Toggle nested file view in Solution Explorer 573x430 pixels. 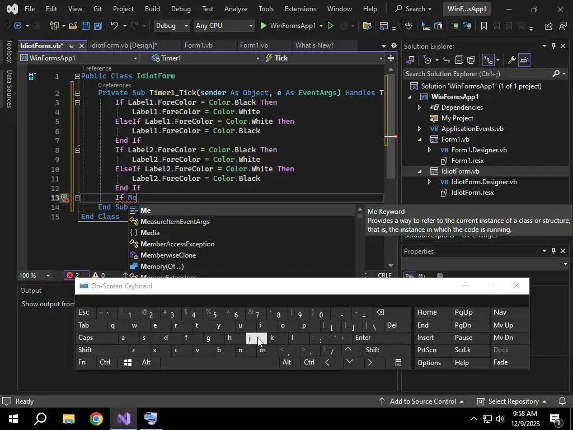488,59
